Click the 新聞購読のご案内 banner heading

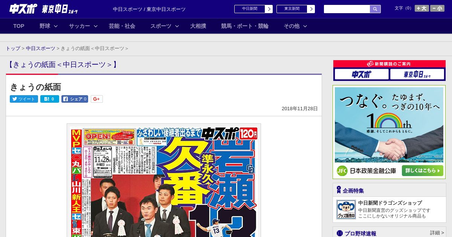[x=389, y=64]
